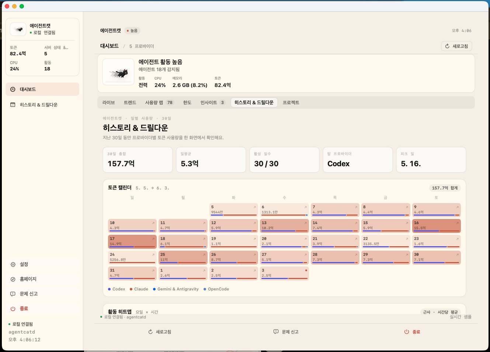This screenshot has width=490, height=352.
Task: Click the arrow icon on calendar day 30
Action: [x=458, y=255]
